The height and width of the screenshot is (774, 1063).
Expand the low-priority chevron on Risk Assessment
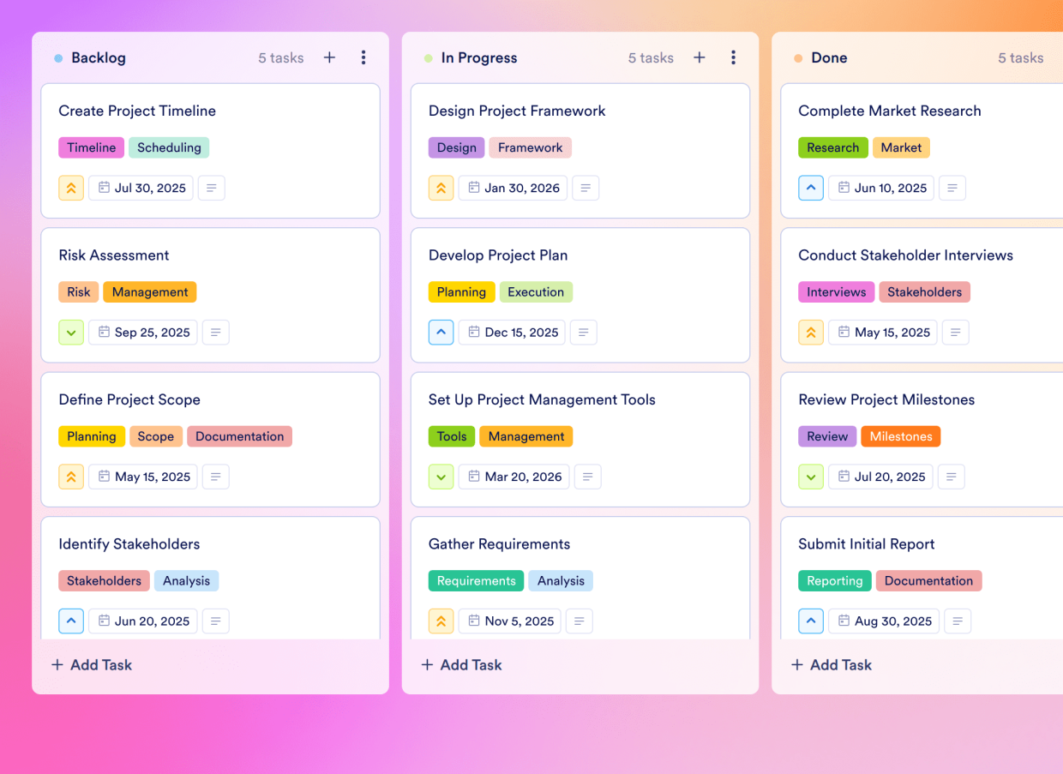[71, 332]
